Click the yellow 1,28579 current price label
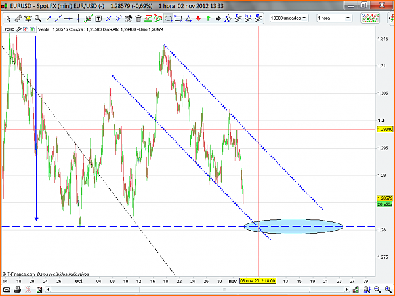Image resolution: width=395 pixels, height=296 pixels. [385, 198]
